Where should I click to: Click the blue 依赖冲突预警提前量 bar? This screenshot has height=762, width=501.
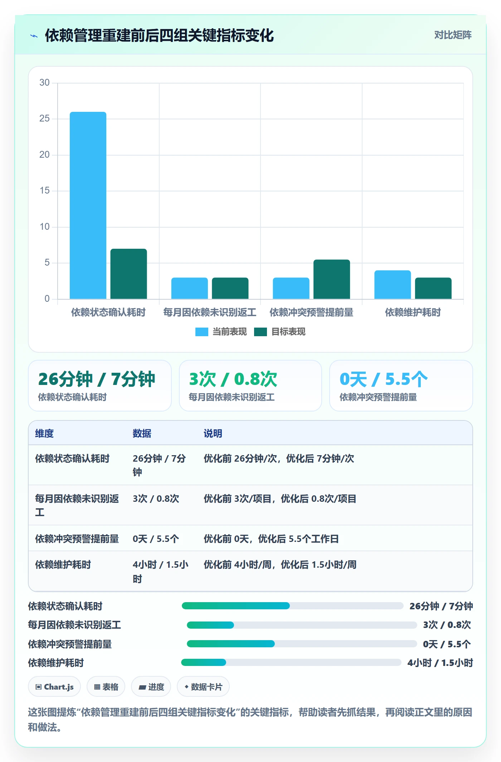[x=291, y=288]
